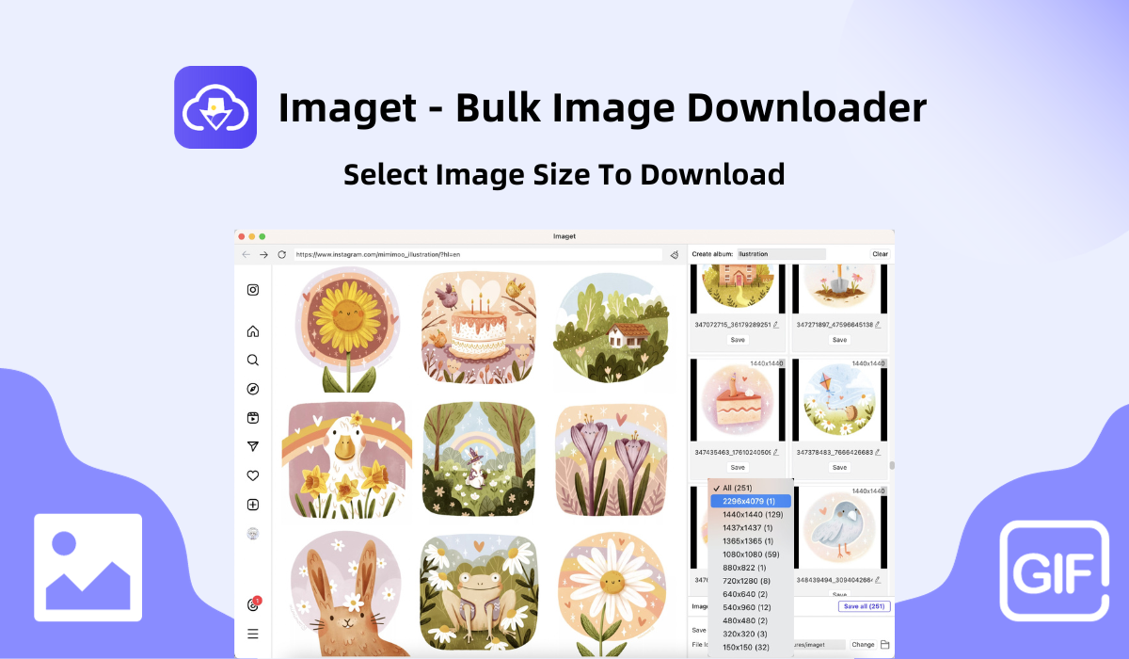Open Threads icon with red notification badge
This screenshot has height=659, width=1129.
point(253,604)
